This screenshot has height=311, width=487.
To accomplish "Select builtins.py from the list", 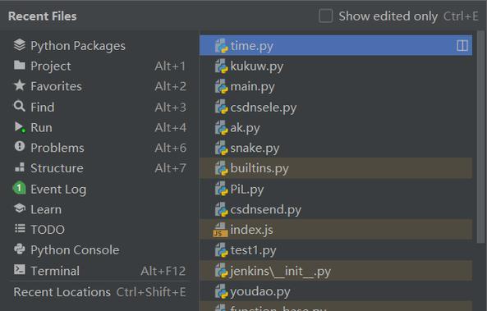I will pos(336,168).
